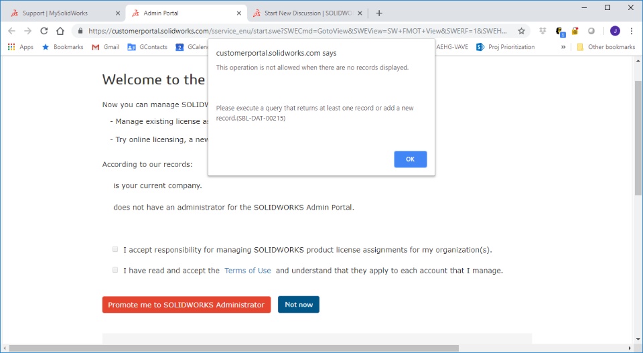The image size is (643, 353).
Task: Maximize the Chrome window
Action: tap(608, 7)
